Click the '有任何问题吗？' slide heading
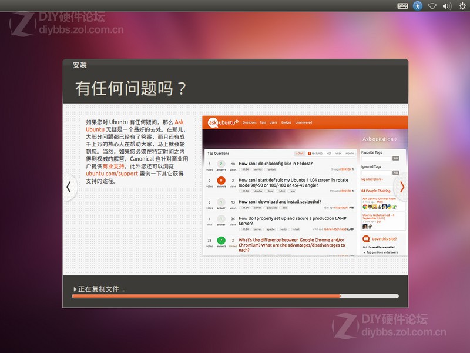The width and height of the screenshot is (470, 353). (130, 89)
